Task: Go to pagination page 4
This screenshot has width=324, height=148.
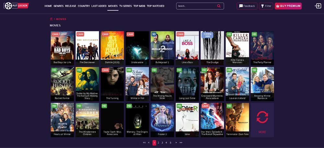Action: click(x=166, y=143)
